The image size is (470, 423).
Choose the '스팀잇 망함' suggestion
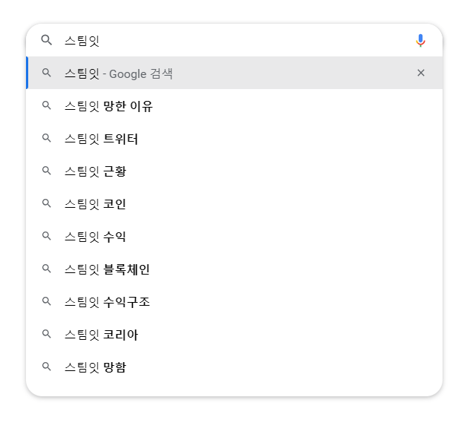click(95, 367)
